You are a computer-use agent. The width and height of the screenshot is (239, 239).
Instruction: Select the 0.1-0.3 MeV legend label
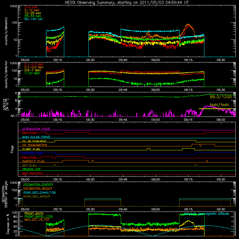click(x=34, y=65)
